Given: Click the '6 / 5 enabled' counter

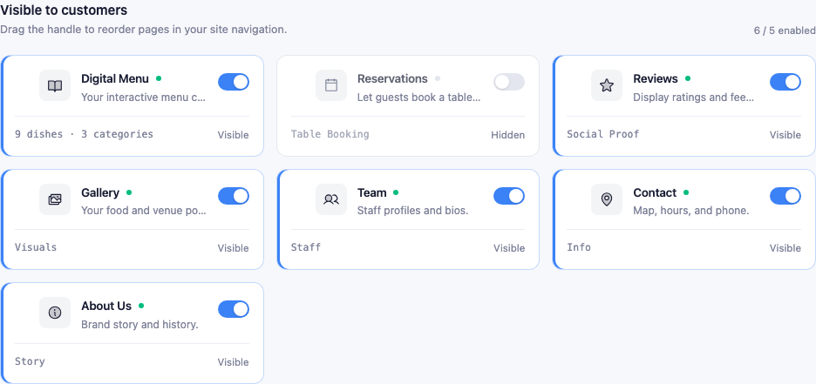Looking at the screenshot, I should point(785,30).
